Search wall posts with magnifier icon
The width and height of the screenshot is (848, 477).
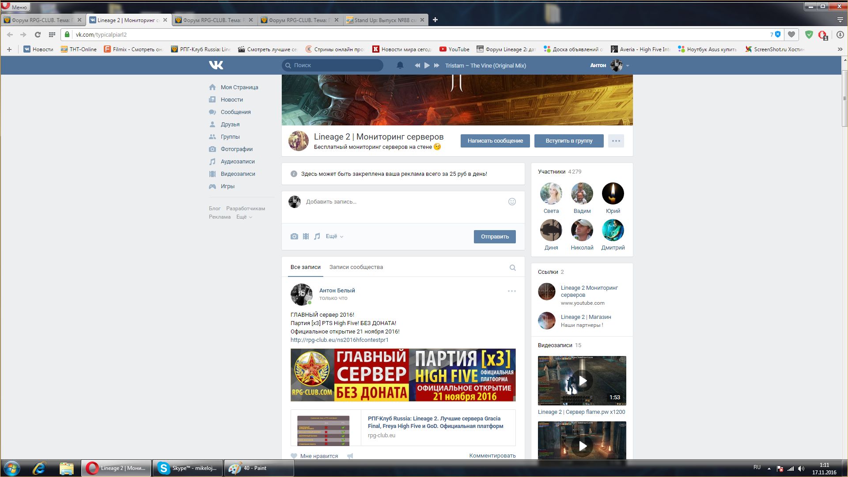point(512,268)
